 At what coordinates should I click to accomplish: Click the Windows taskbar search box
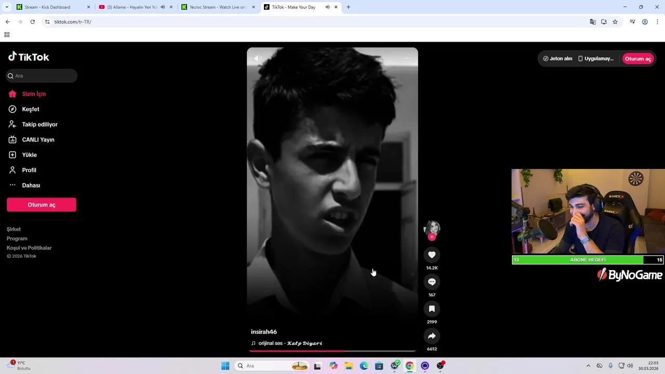(x=272, y=366)
